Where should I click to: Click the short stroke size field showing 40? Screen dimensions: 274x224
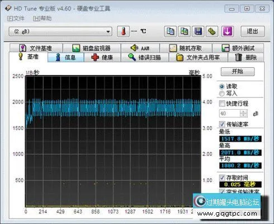pos(230,114)
